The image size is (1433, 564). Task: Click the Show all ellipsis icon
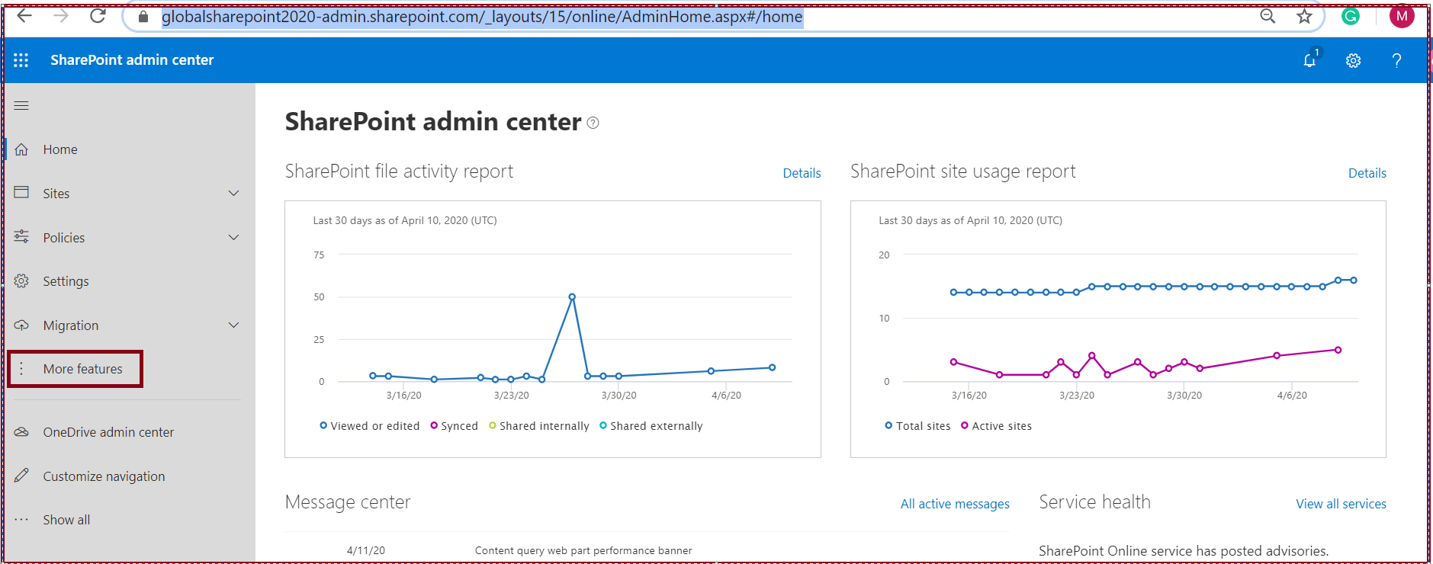(x=21, y=520)
